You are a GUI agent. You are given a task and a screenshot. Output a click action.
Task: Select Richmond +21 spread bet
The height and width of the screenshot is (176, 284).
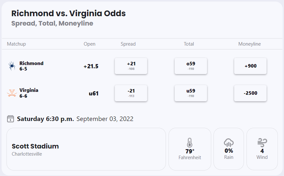(131, 66)
